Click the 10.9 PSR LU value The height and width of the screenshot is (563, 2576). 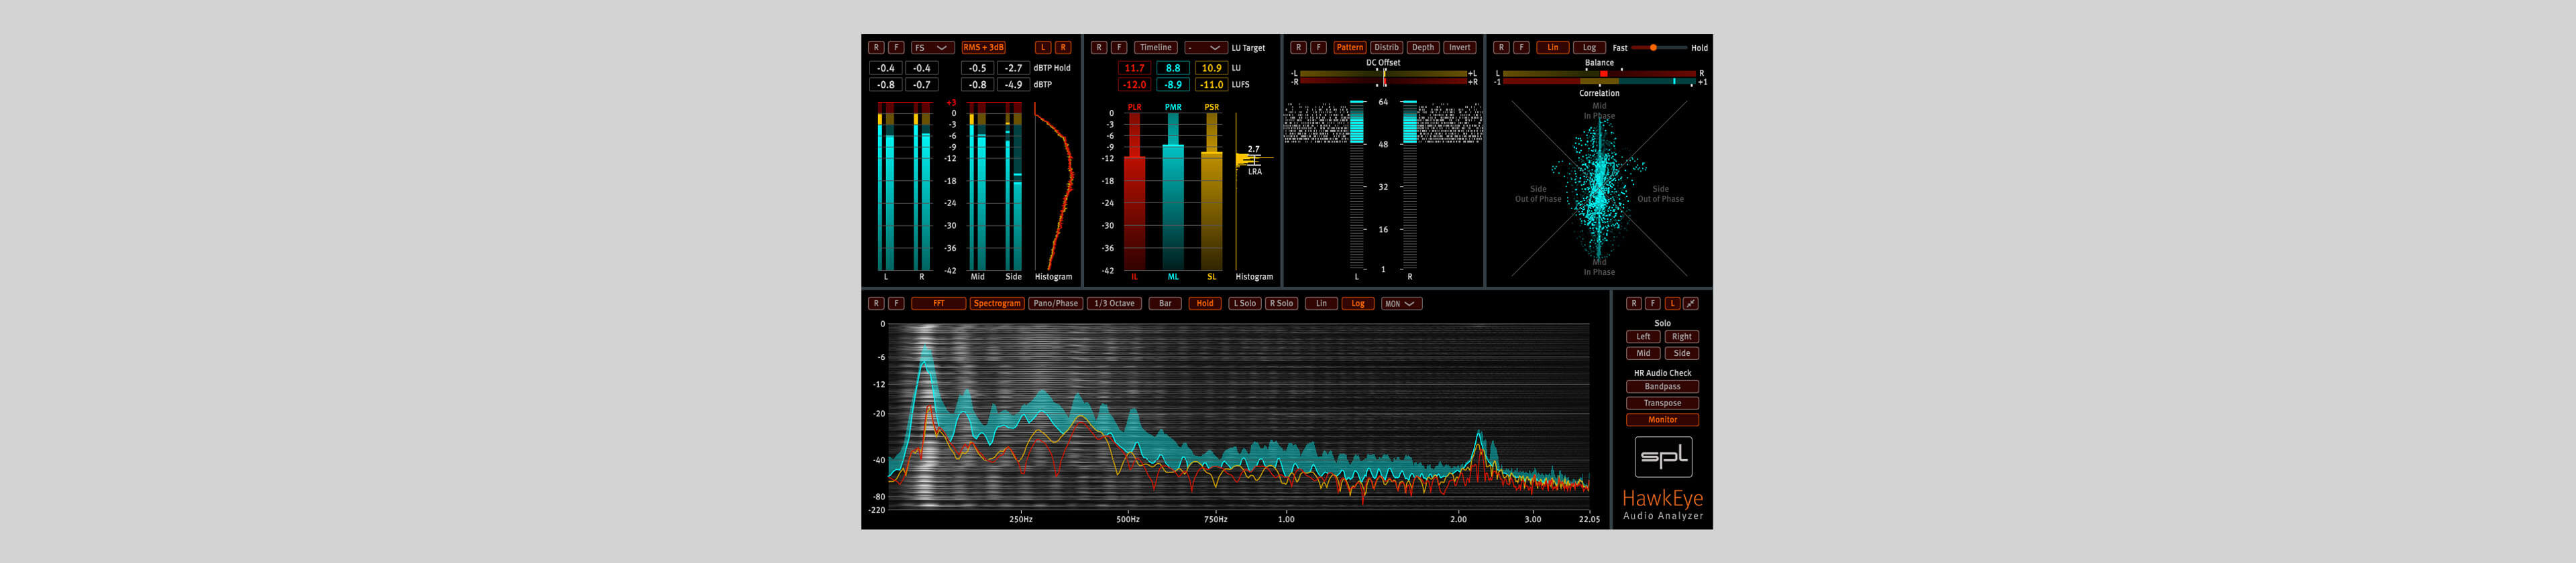1211,68
